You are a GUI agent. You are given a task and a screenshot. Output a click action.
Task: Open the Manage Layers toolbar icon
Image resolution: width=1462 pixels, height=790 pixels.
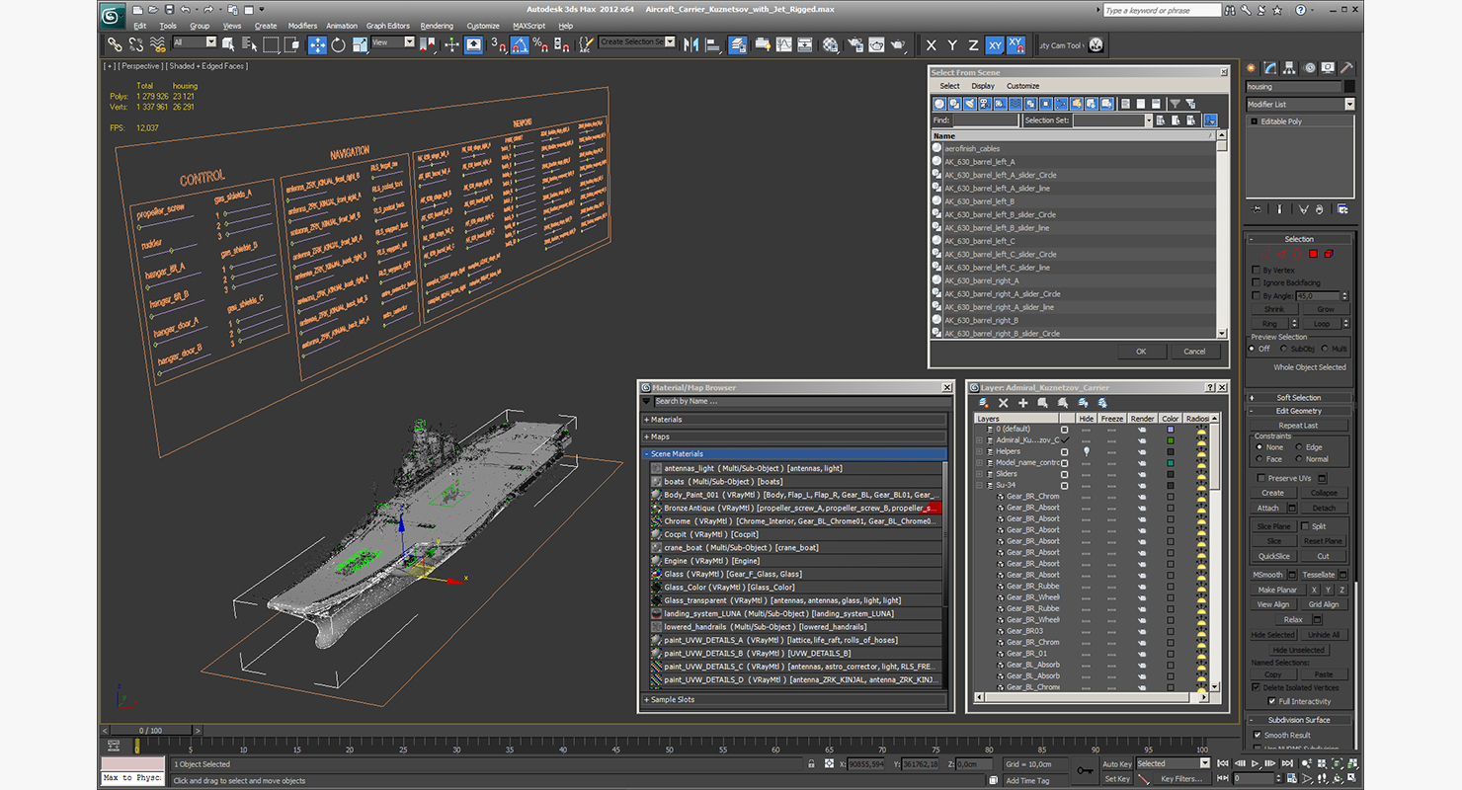pos(737,44)
